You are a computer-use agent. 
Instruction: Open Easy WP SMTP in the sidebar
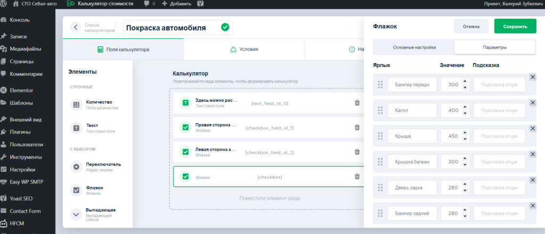(28, 181)
